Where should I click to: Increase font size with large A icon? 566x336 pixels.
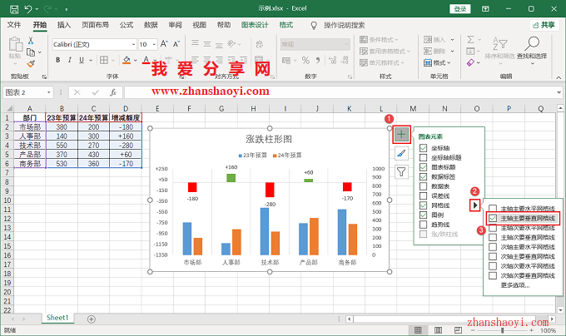(x=164, y=44)
